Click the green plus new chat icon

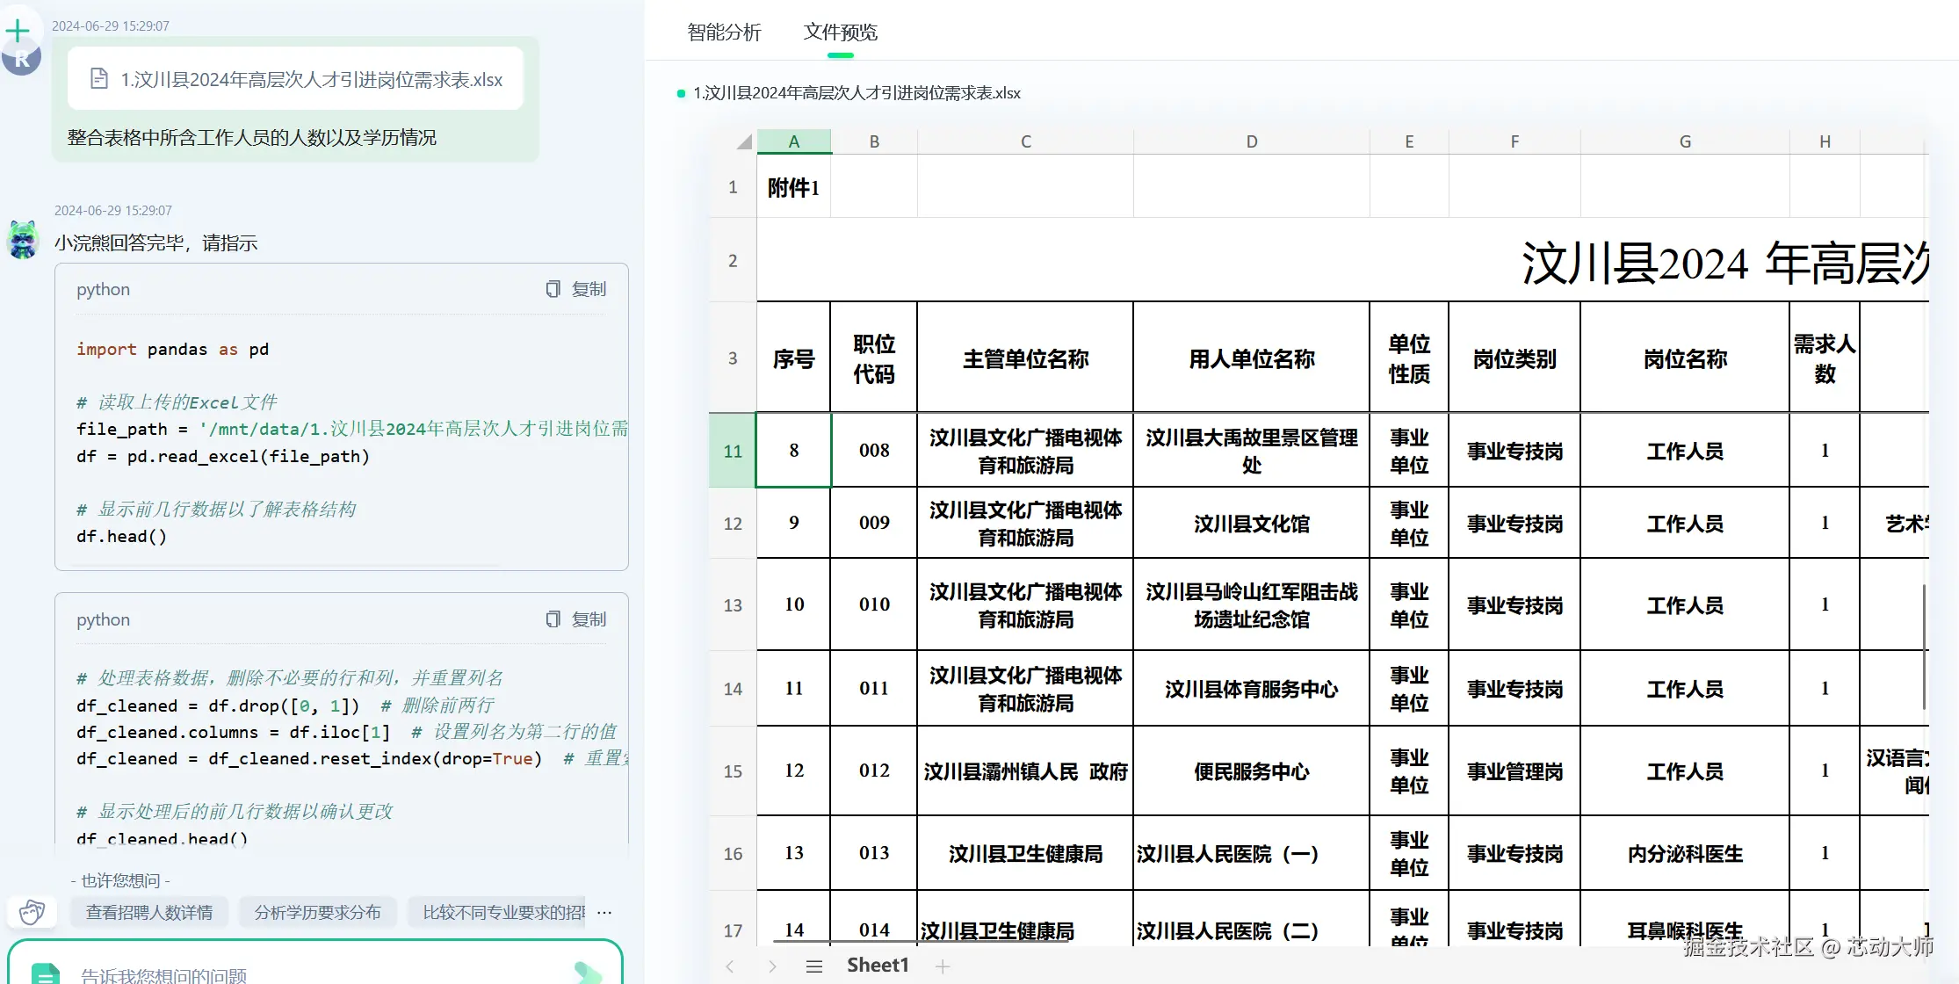click(18, 32)
